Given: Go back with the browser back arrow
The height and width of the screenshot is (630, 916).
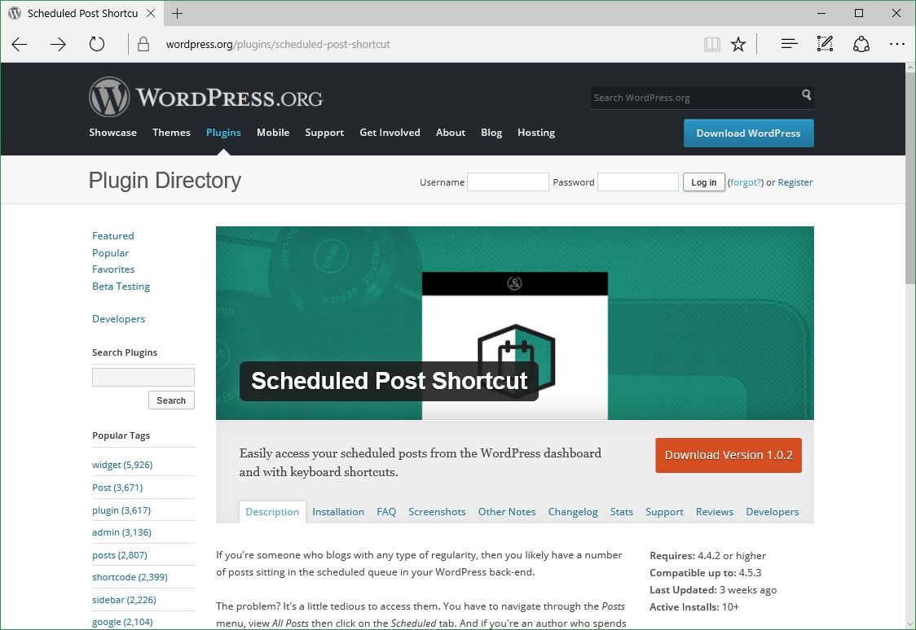Looking at the screenshot, I should point(20,44).
